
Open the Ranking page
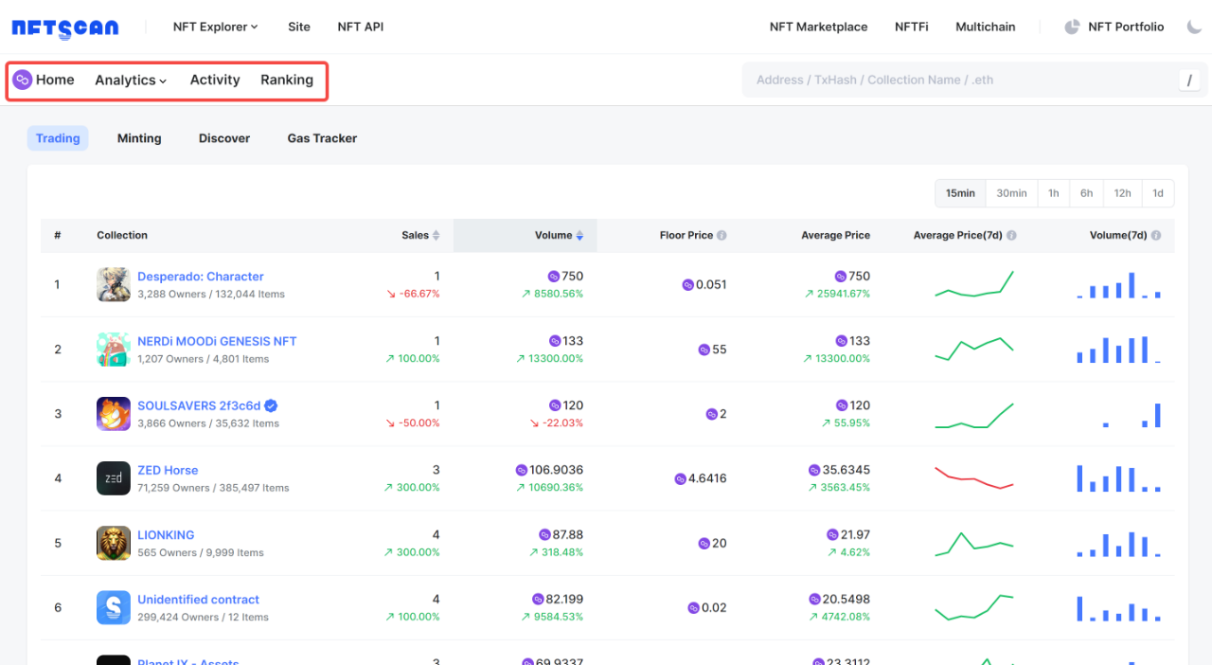pyautogui.click(x=287, y=80)
